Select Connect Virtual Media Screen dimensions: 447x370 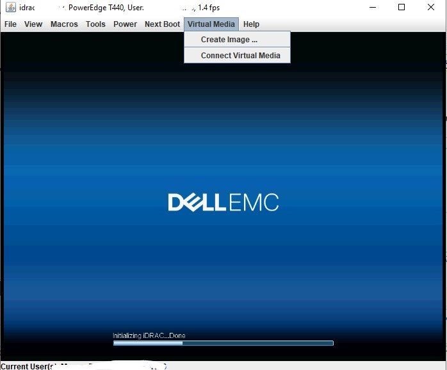[x=237, y=55]
